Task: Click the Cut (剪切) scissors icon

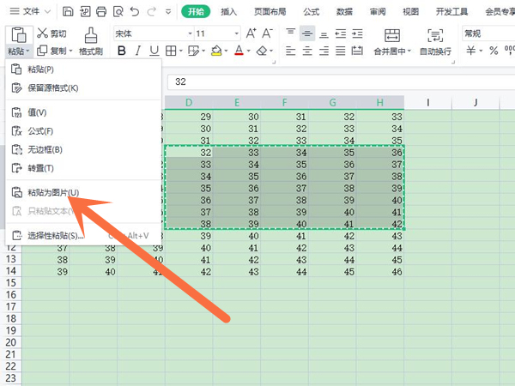Action: (43, 33)
